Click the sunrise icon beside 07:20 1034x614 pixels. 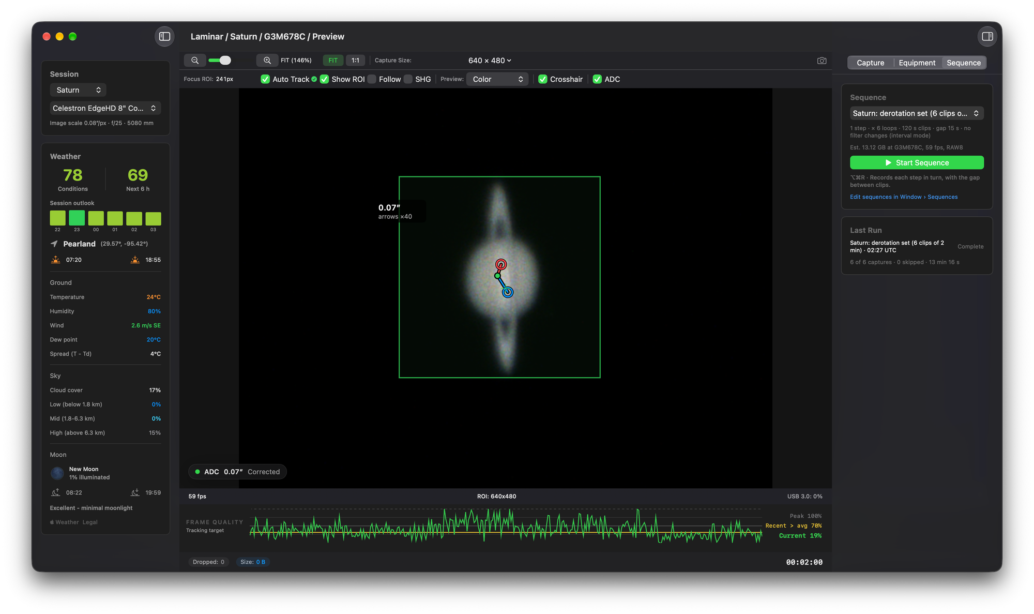pos(56,260)
